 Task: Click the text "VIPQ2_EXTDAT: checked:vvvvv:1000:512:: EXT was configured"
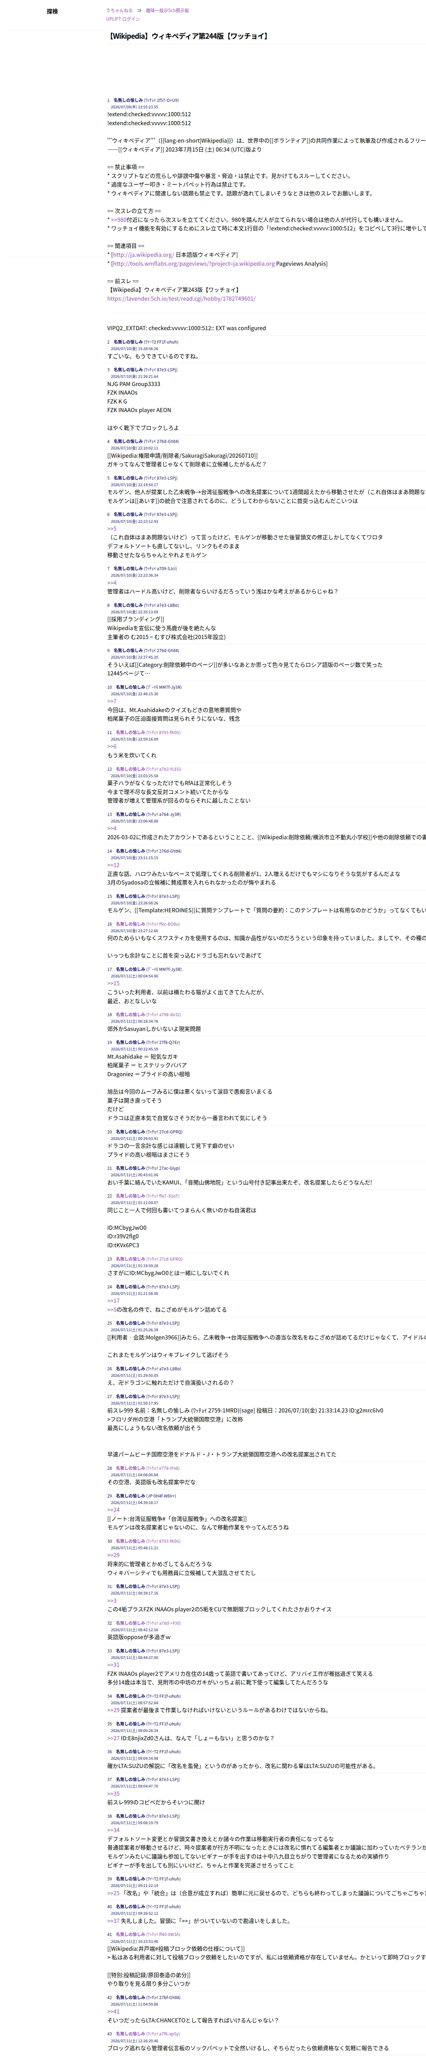click(x=187, y=328)
